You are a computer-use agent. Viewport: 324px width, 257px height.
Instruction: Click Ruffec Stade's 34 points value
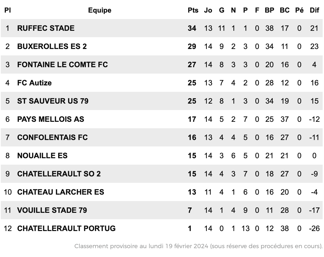pyautogui.click(x=192, y=28)
